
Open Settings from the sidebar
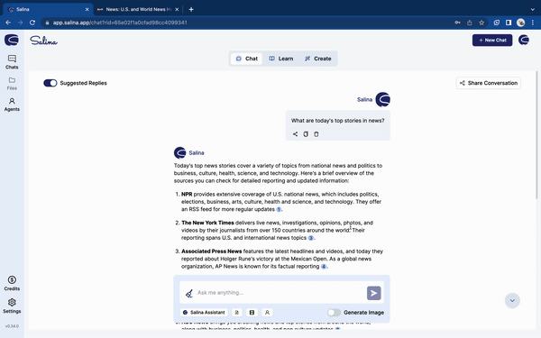click(x=12, y=306)
